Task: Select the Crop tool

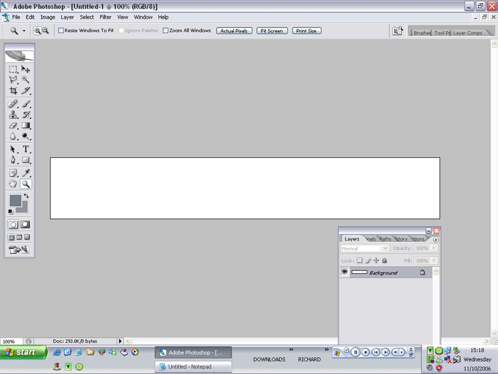Action: pyautogui.click(x=12, y=90)
